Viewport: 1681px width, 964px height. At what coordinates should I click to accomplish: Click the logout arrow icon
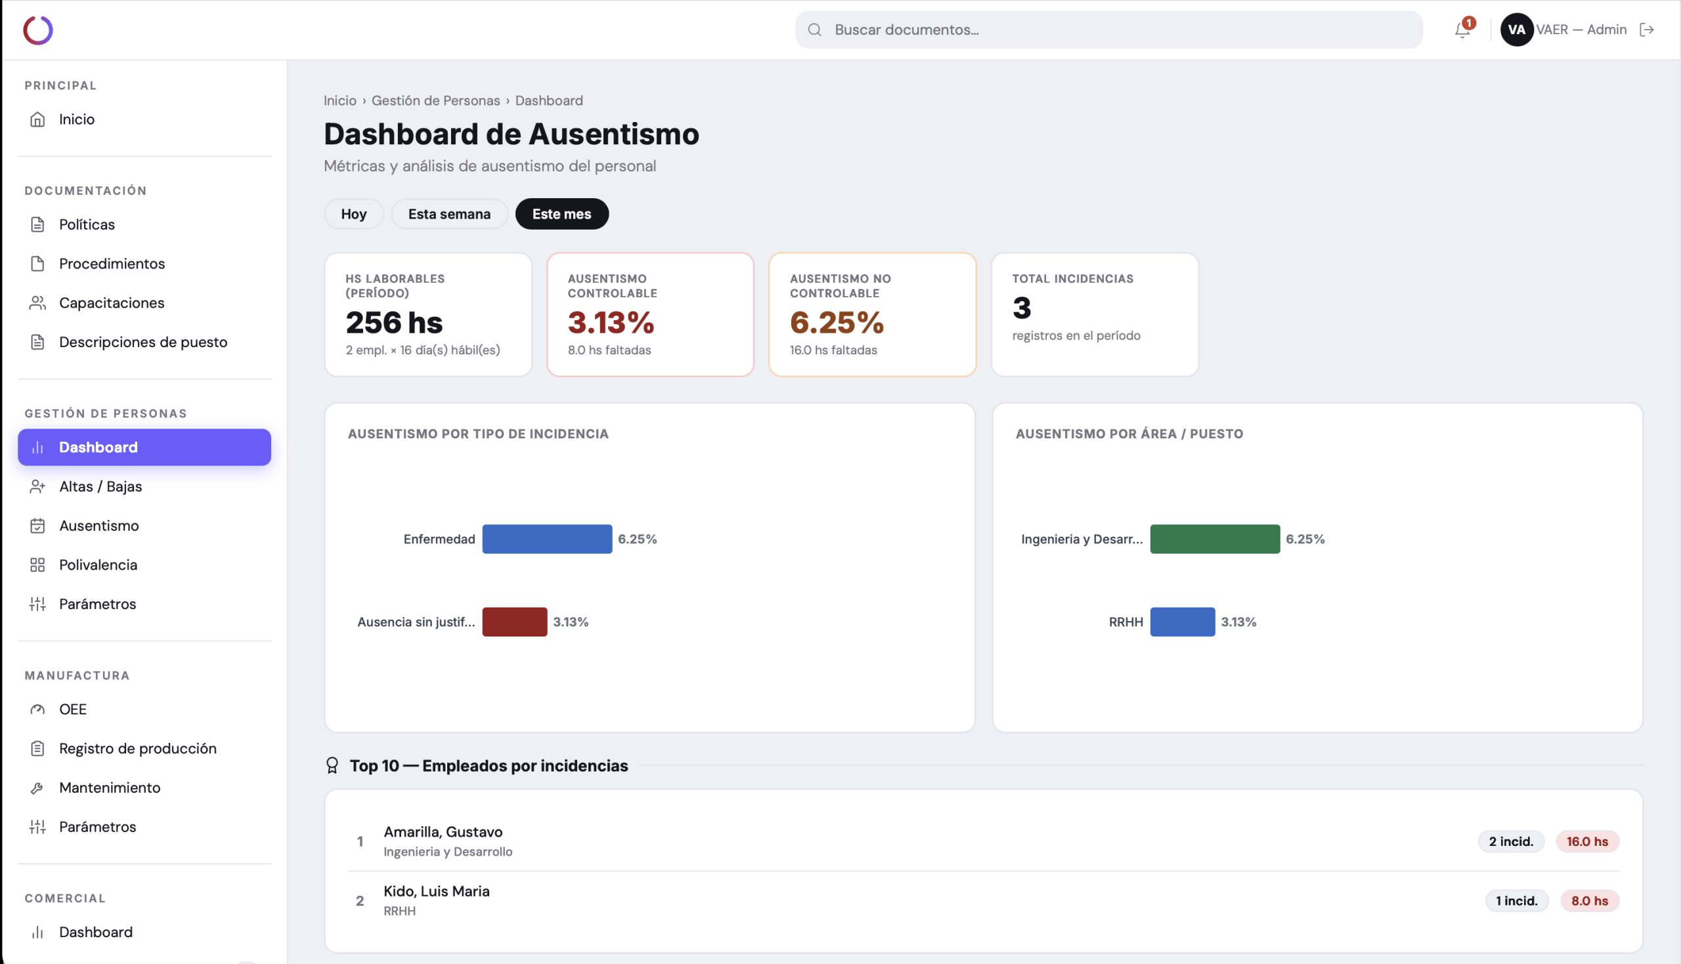point(1648,30)
